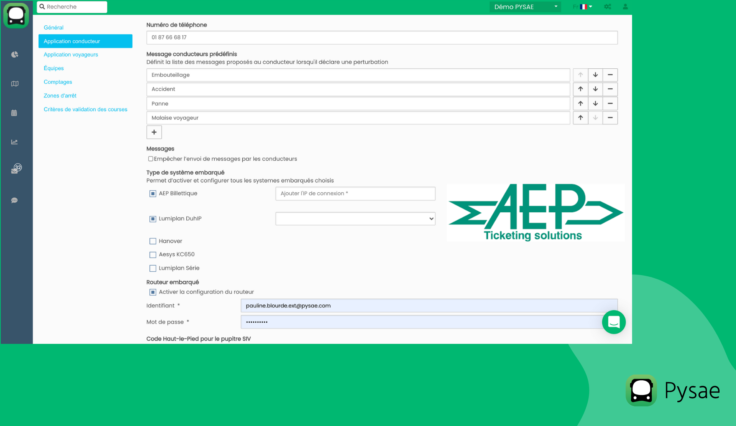Expand the Lumiplan DuhIP selection dropdown

(x=355, y=218)
